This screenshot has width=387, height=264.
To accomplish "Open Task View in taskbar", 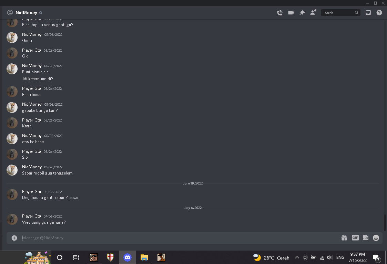I will (76, 257).
